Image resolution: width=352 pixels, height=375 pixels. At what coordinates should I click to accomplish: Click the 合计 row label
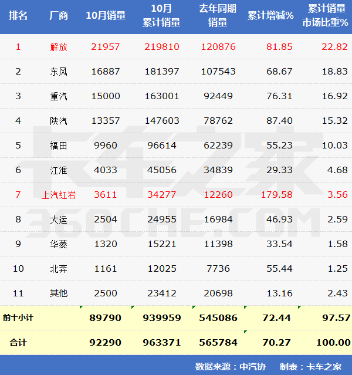[x=18, y=343]
